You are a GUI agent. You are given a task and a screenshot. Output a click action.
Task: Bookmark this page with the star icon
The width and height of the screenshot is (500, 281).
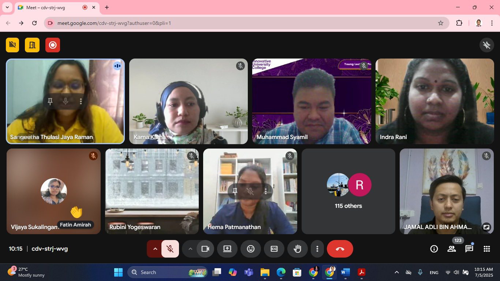click(441, 23)
